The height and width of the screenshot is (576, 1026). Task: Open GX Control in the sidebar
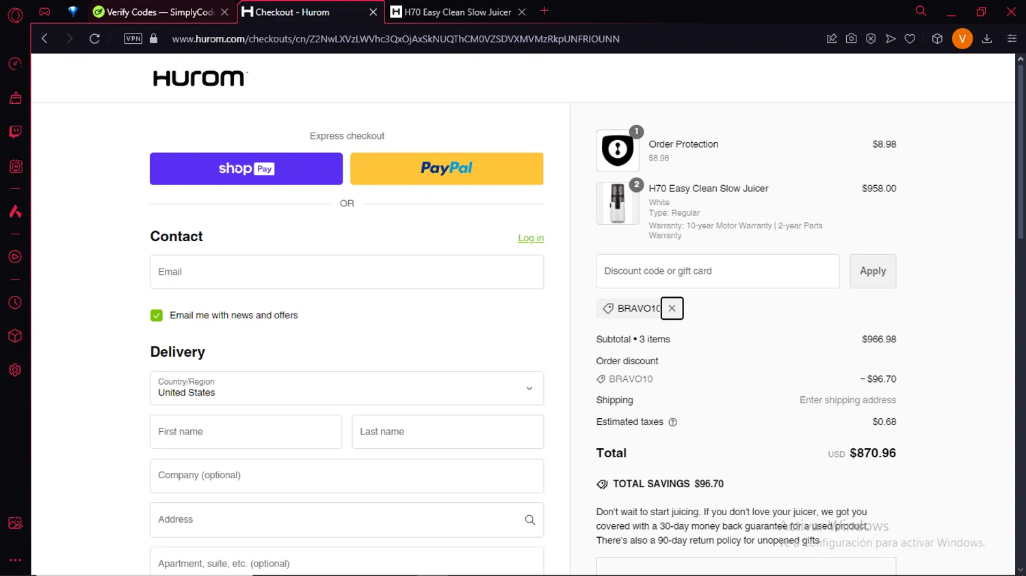(15, 64)
